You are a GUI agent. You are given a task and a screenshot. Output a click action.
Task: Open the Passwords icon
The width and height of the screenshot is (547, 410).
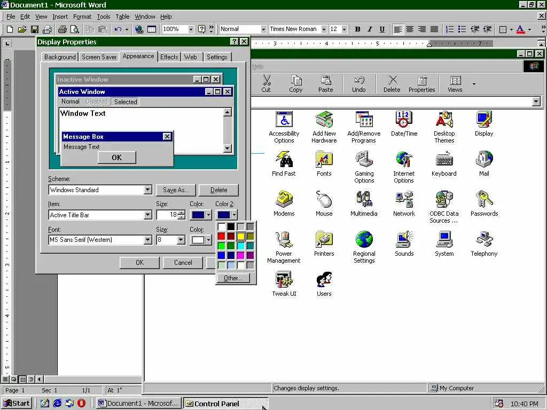(x=484, y=204)
